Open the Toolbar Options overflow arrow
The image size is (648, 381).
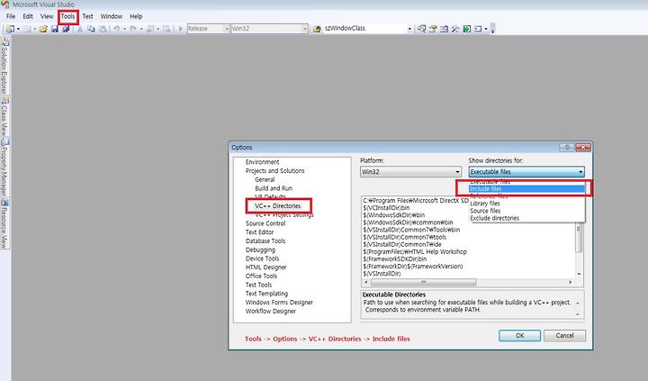pos(492,29)
